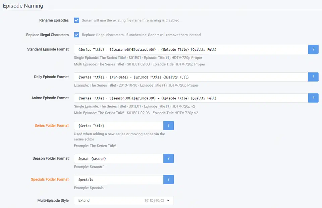The image size is (322, 208).
Task: Click Standard format's Multi Episode example ending Proper
Action: point(140,64)
